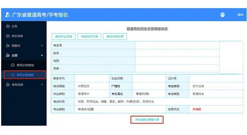
Task: Click the 考生信息 briefcase icon in sidebar
Action: [x=8, y=36]
